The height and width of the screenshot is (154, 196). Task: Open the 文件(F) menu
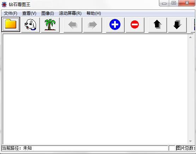point(10,13)
